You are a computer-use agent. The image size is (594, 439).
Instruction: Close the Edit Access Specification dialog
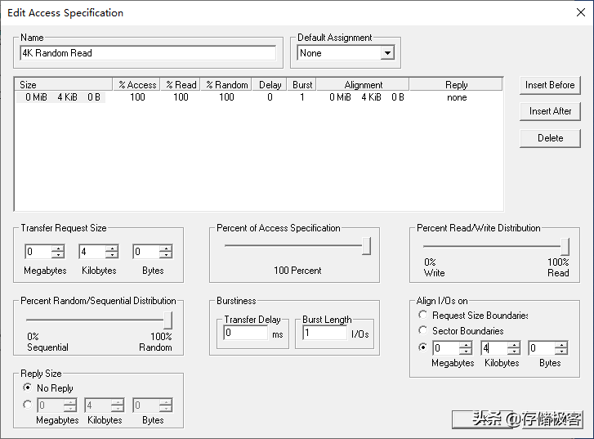point(580,12)
